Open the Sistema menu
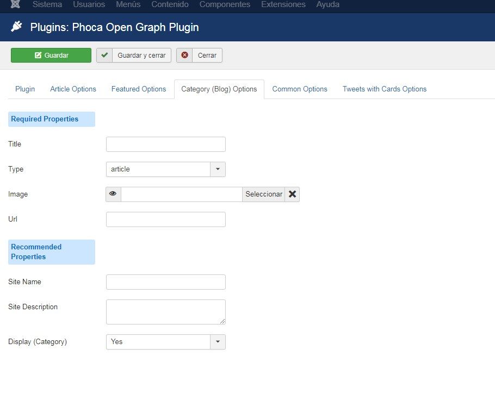This screenshot has height=404, width=495. [x=47, y=4]
